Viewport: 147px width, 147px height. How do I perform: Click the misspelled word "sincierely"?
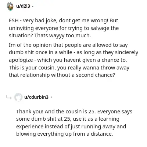[126, 53]
